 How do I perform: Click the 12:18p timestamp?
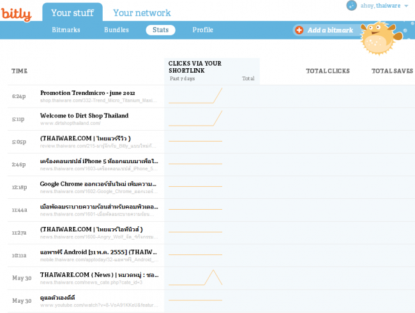coord(19,187)
